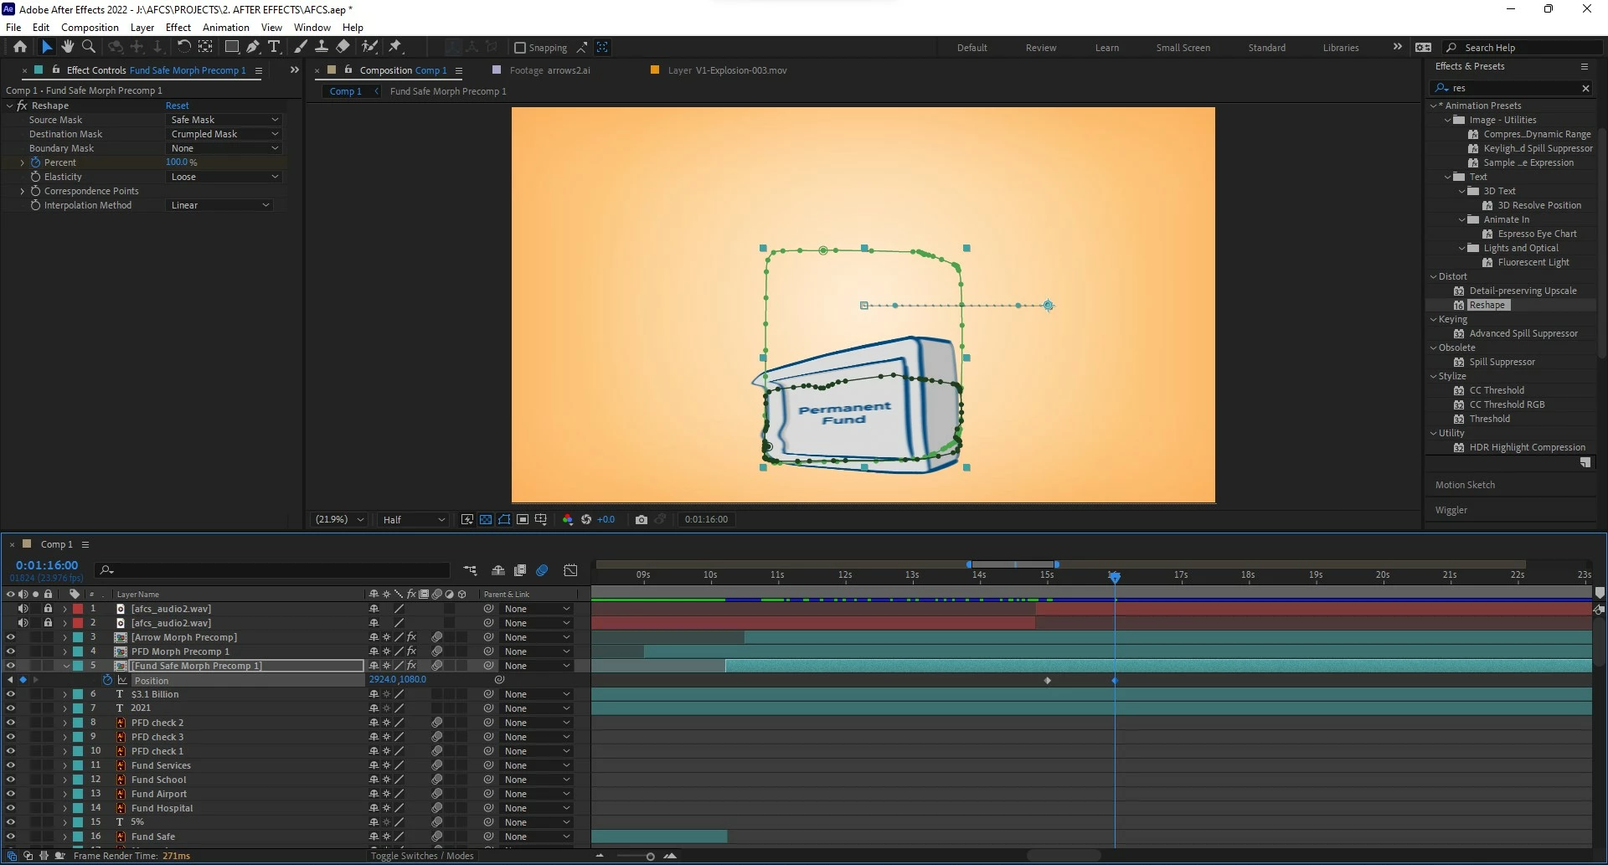Select the Rotation tool
Viewport: 1608px width, 865px height.
tap(184, 47)
